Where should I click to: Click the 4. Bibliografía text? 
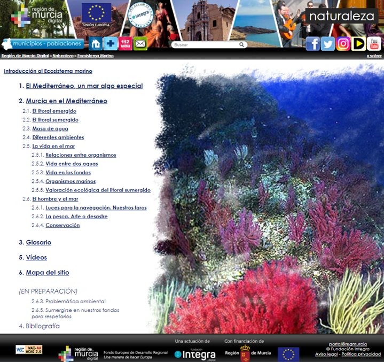[x=40, y=326]
